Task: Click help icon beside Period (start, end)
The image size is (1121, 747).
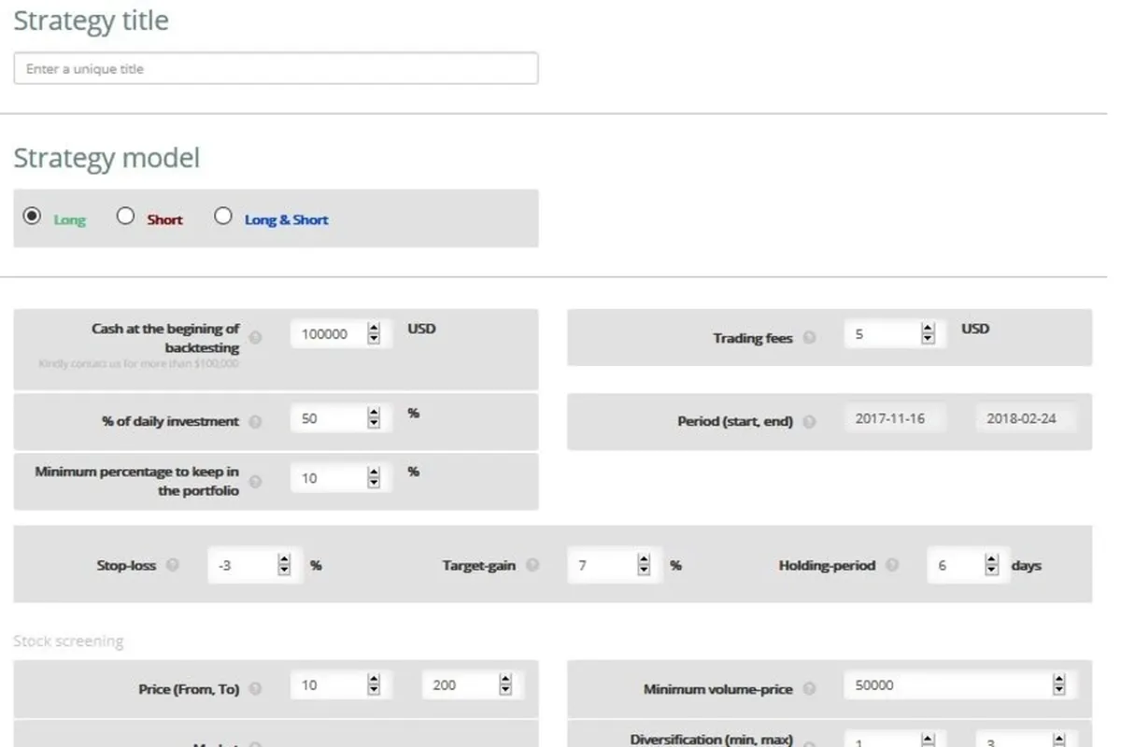Action: click(809, 421)
